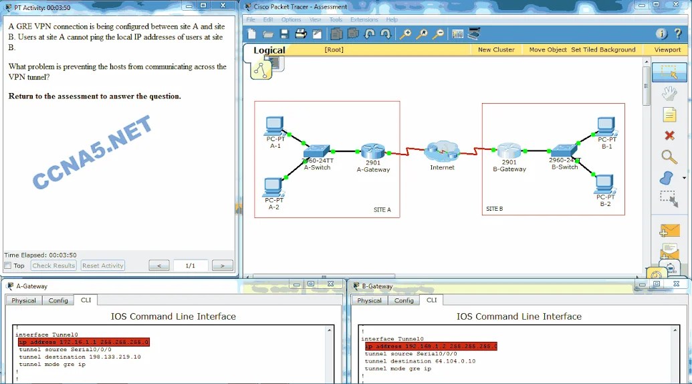Click the Help question mark icon
Viewport: 692px width, 384px height.
679,34
